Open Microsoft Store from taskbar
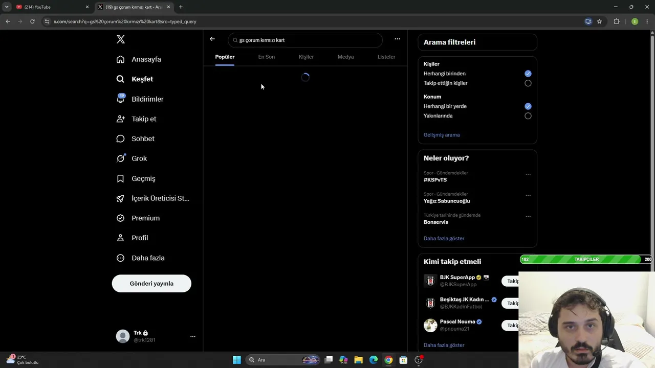The height and width of the screenshot is (368, 655). click(x=403, y=360)
